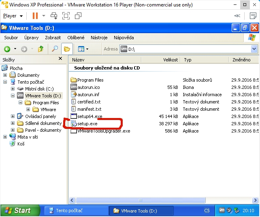Screen dimensions: 260x217
Task: Toggle the Folders pane button
Action: tap(67, 49)
